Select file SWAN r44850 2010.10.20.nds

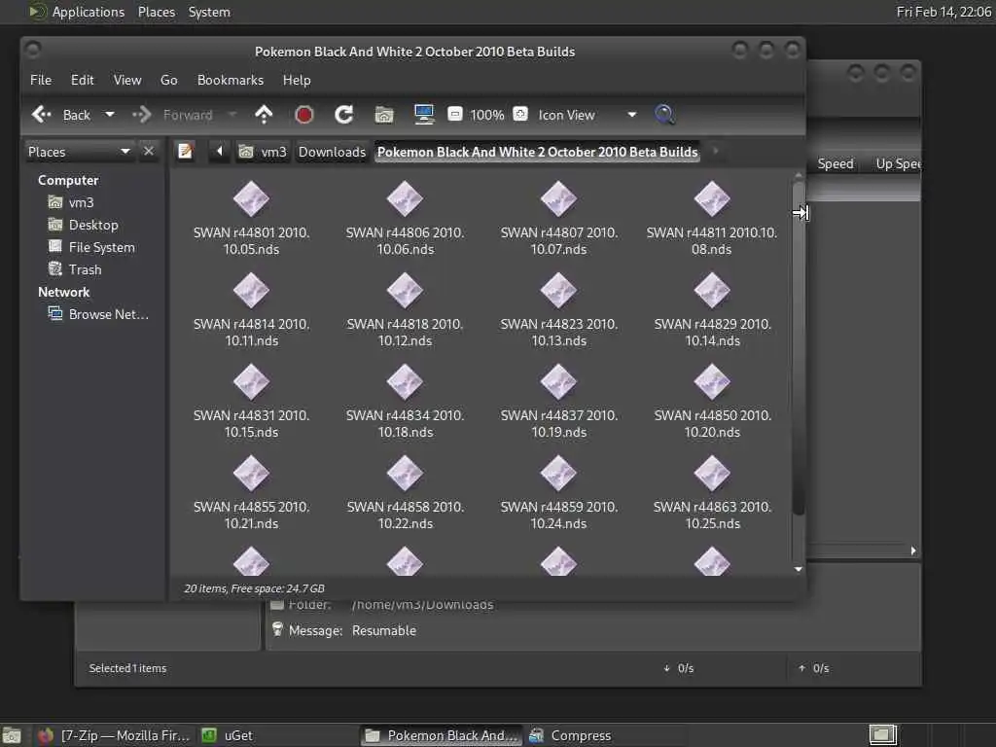click(x=712, y=401)
